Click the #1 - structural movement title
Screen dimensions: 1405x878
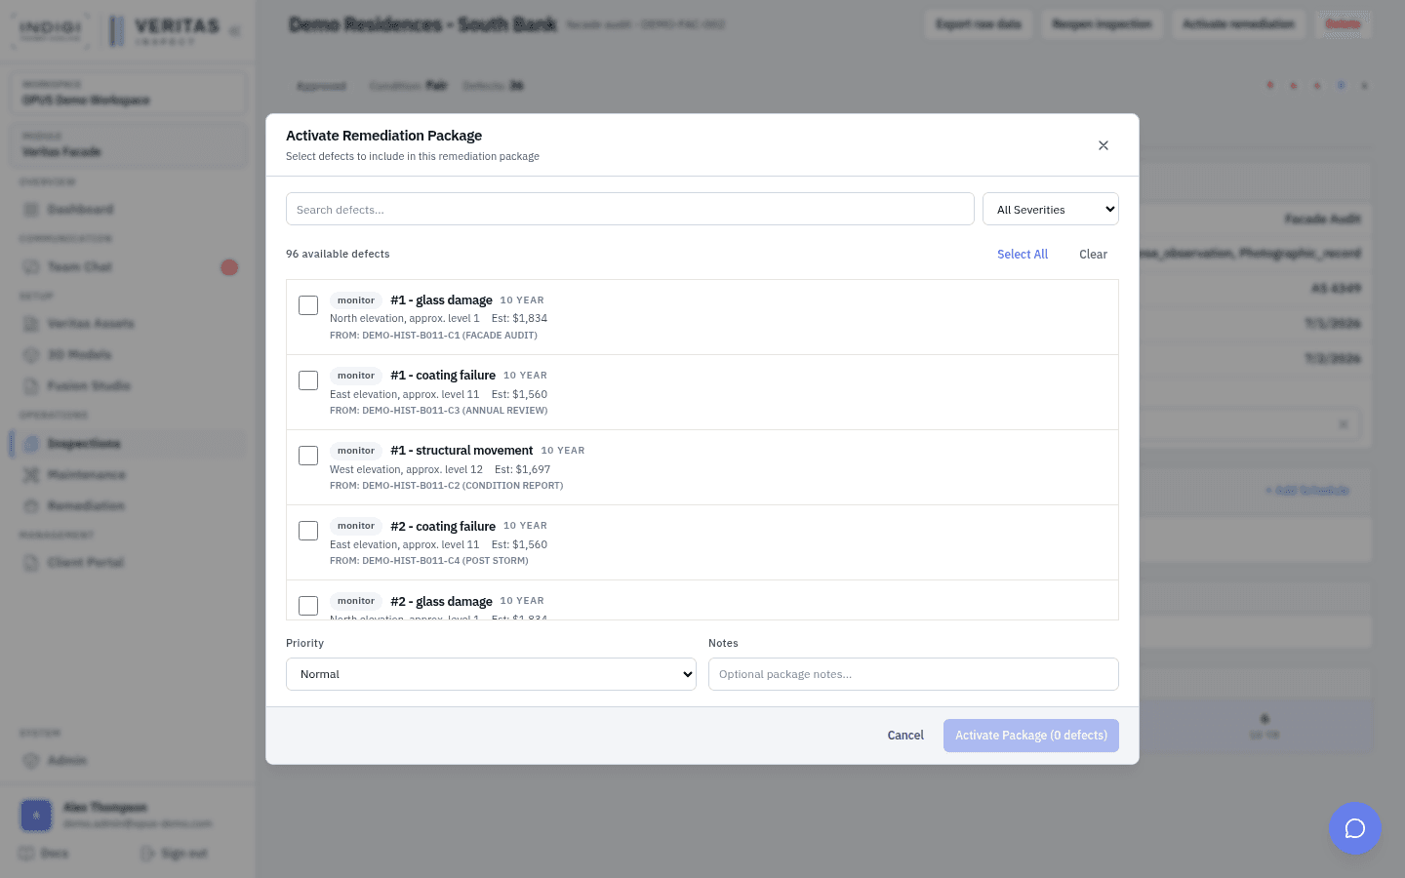click(462, 451)
